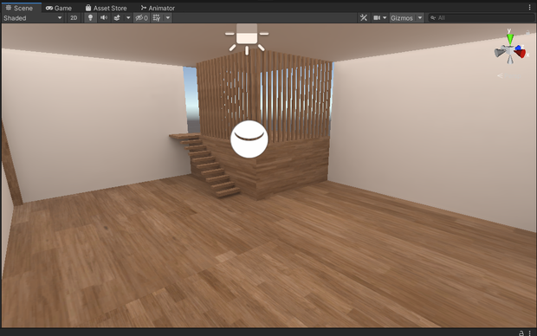Image resolution: width=537 pixels, height=336 pixels.
Task: Click the green Y axis gizmo cone
Action: [510, 39]
